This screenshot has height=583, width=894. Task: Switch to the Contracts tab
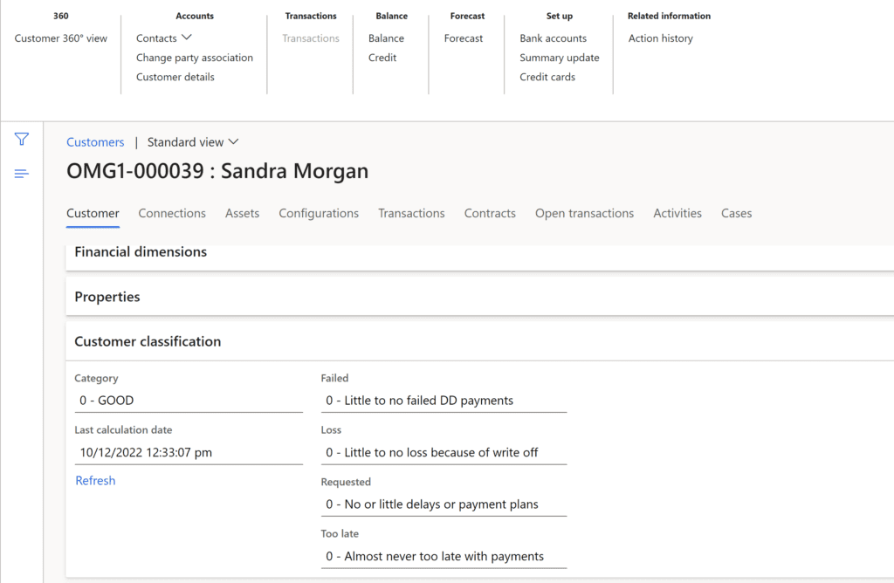coord(490,213)
